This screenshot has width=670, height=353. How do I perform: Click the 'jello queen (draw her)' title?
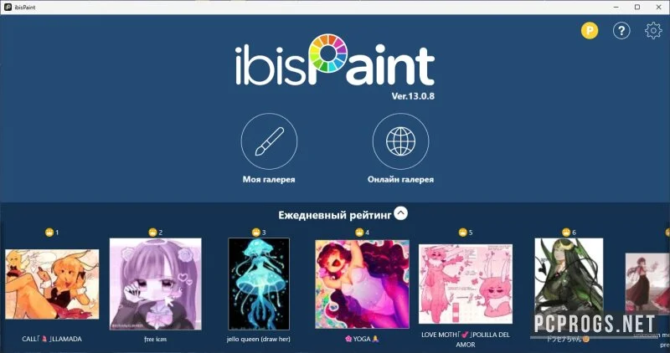(259, 339)
